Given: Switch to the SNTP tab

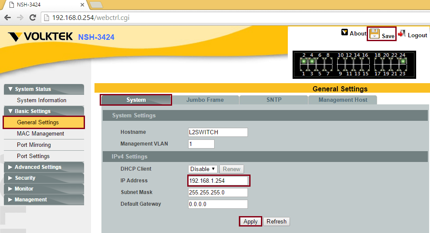Looking at the screenshot, I should pos(274,100).
